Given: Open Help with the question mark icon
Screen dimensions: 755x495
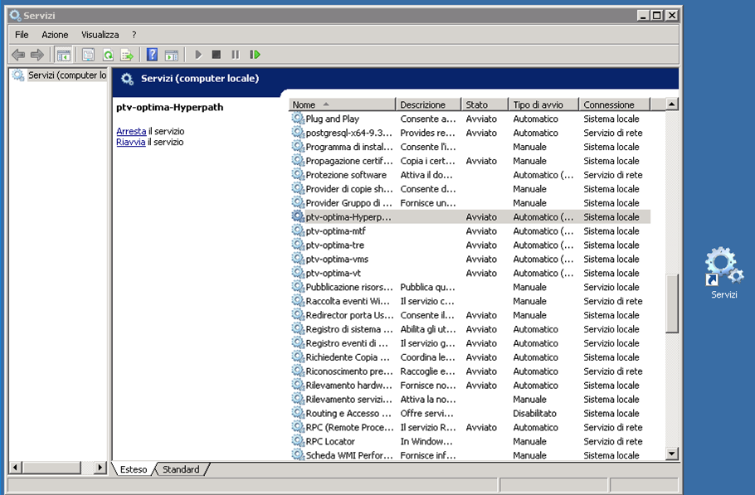Looking at the screenshot, I should pyautogui.click(x=152, y=55).
